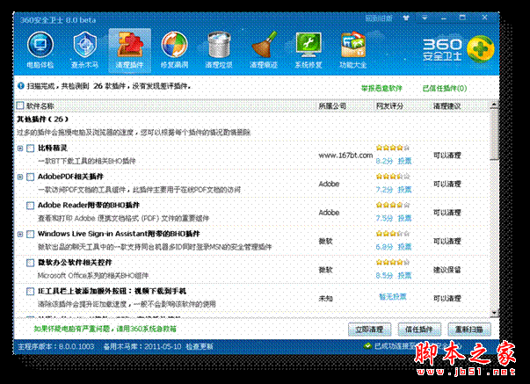Screen dimensions: 530x384
Task: Click 投票 vote link for 微软办公软件相关控件
Action: pos(404,276)
